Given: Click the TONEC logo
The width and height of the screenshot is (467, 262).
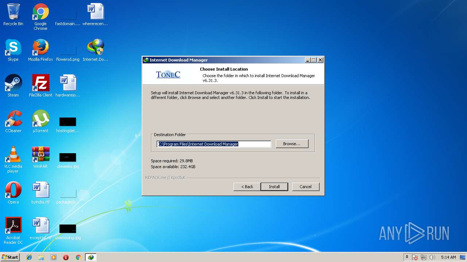Looking at the screenshot, I should [x=168, y=74].
